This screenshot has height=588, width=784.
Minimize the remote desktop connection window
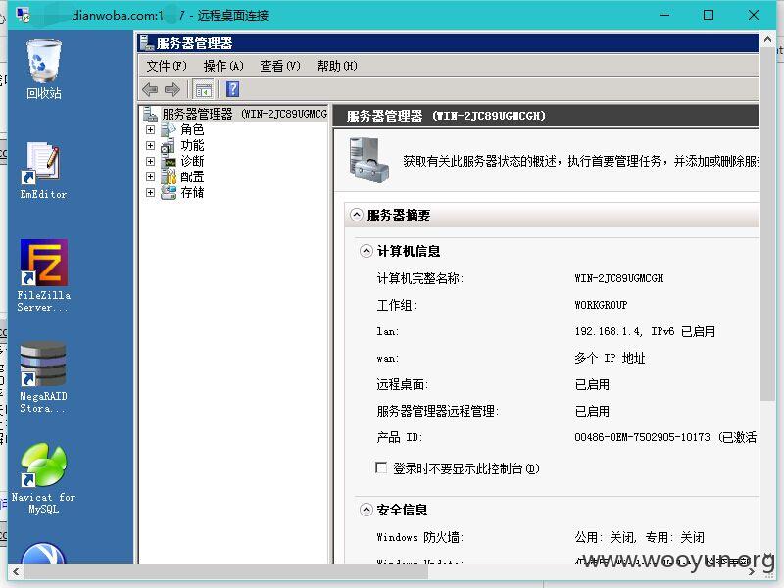(664, 15)
